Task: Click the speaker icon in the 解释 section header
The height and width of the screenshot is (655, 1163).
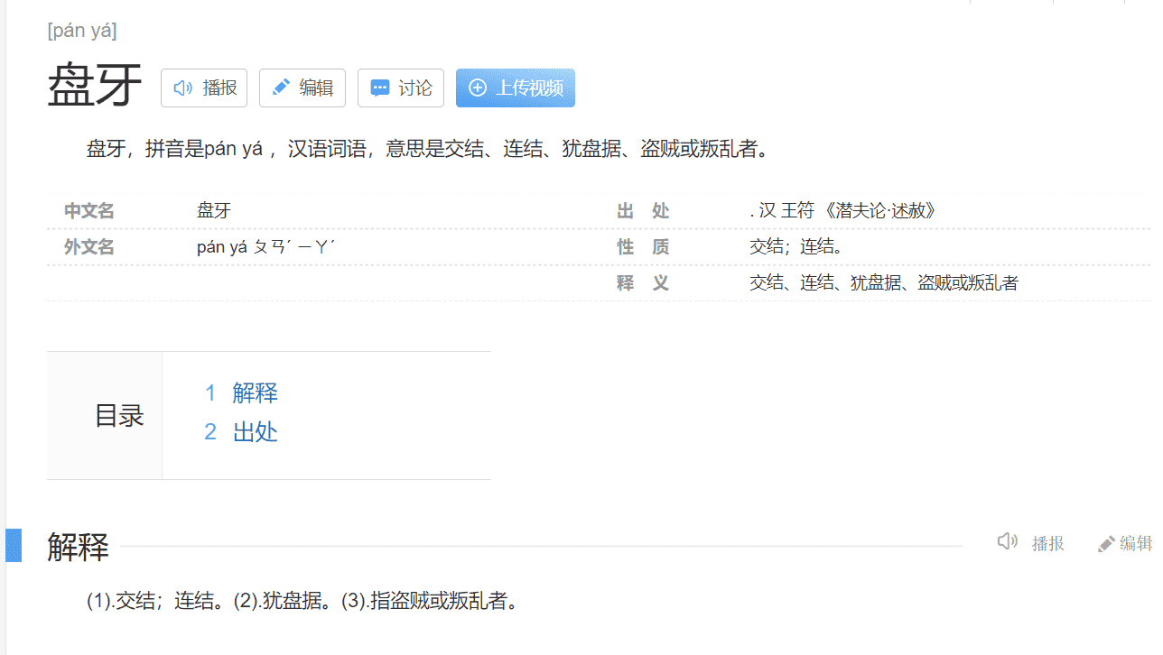Action: point(1007,541)
